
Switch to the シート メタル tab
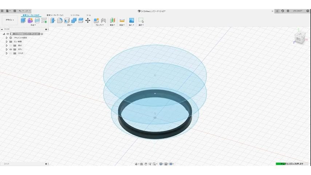[x=75, y=15]
